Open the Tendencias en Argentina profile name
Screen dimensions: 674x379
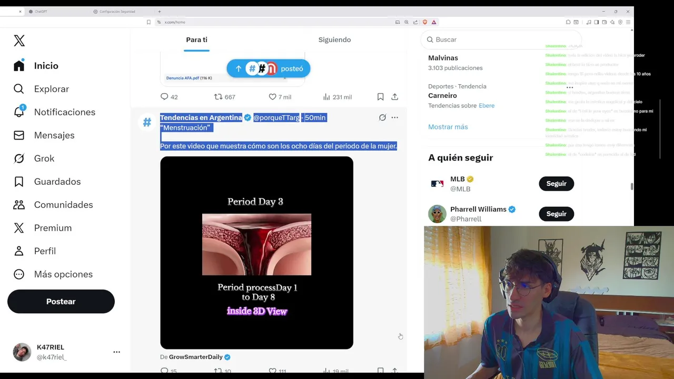click(x=201, y=117)
